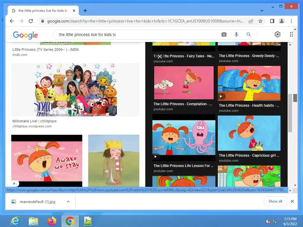
Task: Reload the current Google page
Action: [31, 21]
